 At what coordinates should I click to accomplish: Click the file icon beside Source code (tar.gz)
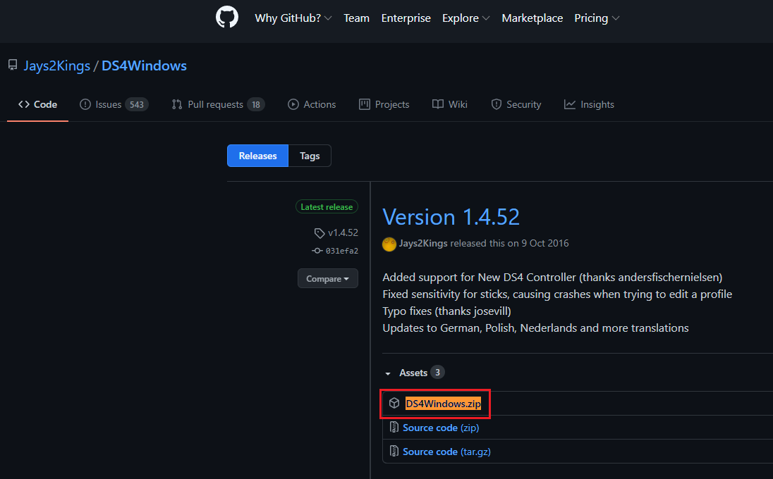coord(394,451)
